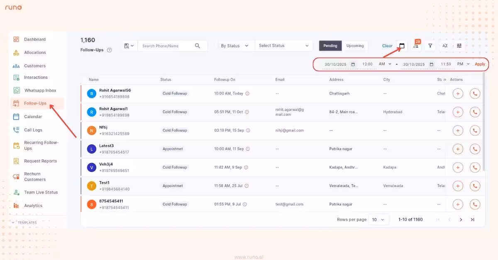Switch to the Upcoming follow-ups filter
Image resolution: width=498 pixels, height=260 pixels.
[355, 46]
